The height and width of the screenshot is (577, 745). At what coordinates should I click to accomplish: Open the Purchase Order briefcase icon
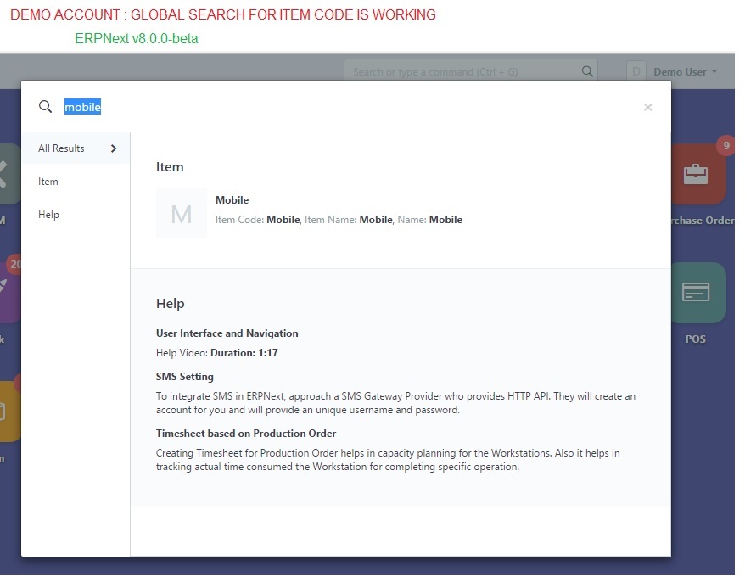tap(696, 174)
